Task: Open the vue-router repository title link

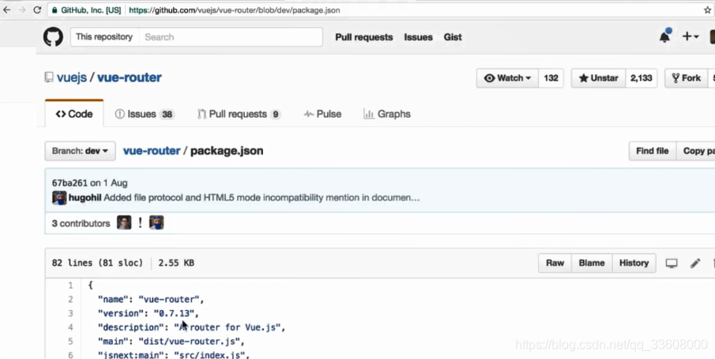Action: [x=129, y=77]
